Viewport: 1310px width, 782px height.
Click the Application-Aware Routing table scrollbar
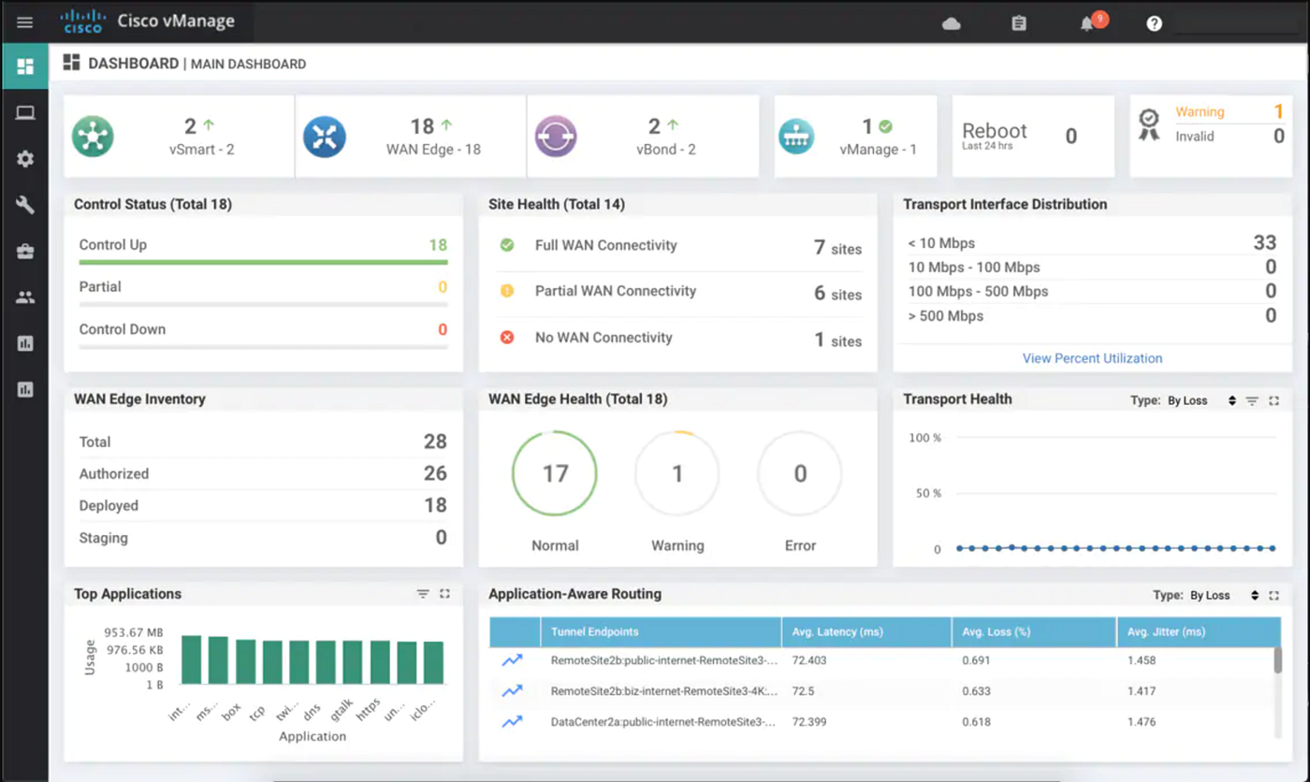(x=1277, y=660)
